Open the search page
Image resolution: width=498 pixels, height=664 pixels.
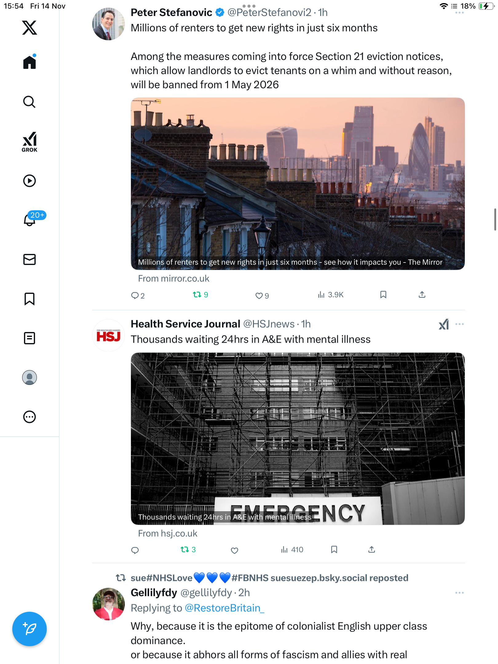click(30, 102)
